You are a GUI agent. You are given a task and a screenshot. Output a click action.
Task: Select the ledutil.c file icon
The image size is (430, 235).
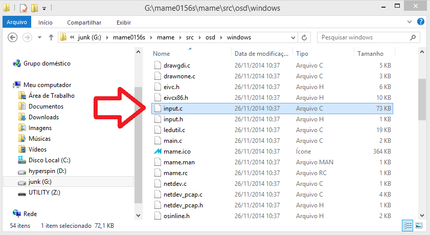(x=157, y=130)
